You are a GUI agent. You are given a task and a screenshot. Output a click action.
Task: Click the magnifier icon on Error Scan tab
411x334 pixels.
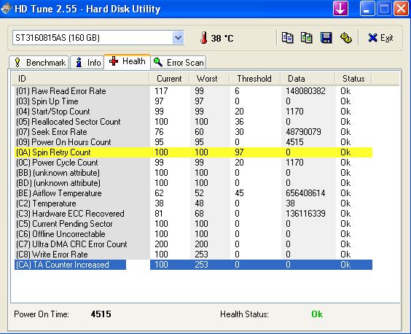(x=158, y=62)
